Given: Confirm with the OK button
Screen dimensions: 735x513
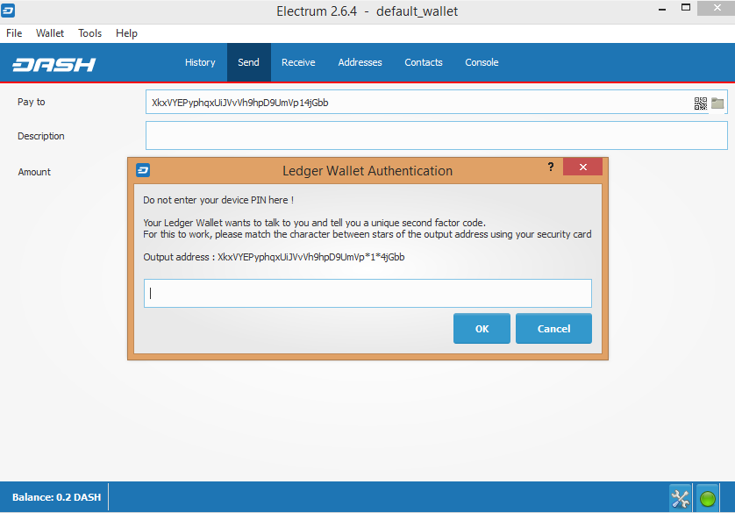Looking at the screenshot, I should [x=482, y=329].
